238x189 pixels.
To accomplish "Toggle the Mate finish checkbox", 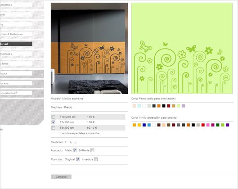I will (75, 150).
